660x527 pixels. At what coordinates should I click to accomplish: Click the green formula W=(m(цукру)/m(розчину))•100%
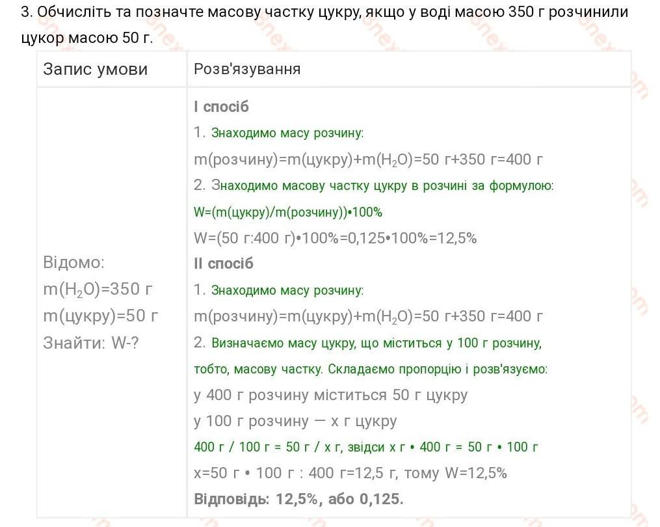click(x=288, y=212)
